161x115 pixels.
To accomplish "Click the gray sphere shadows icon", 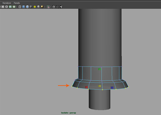I will click(x=38, y=7).
